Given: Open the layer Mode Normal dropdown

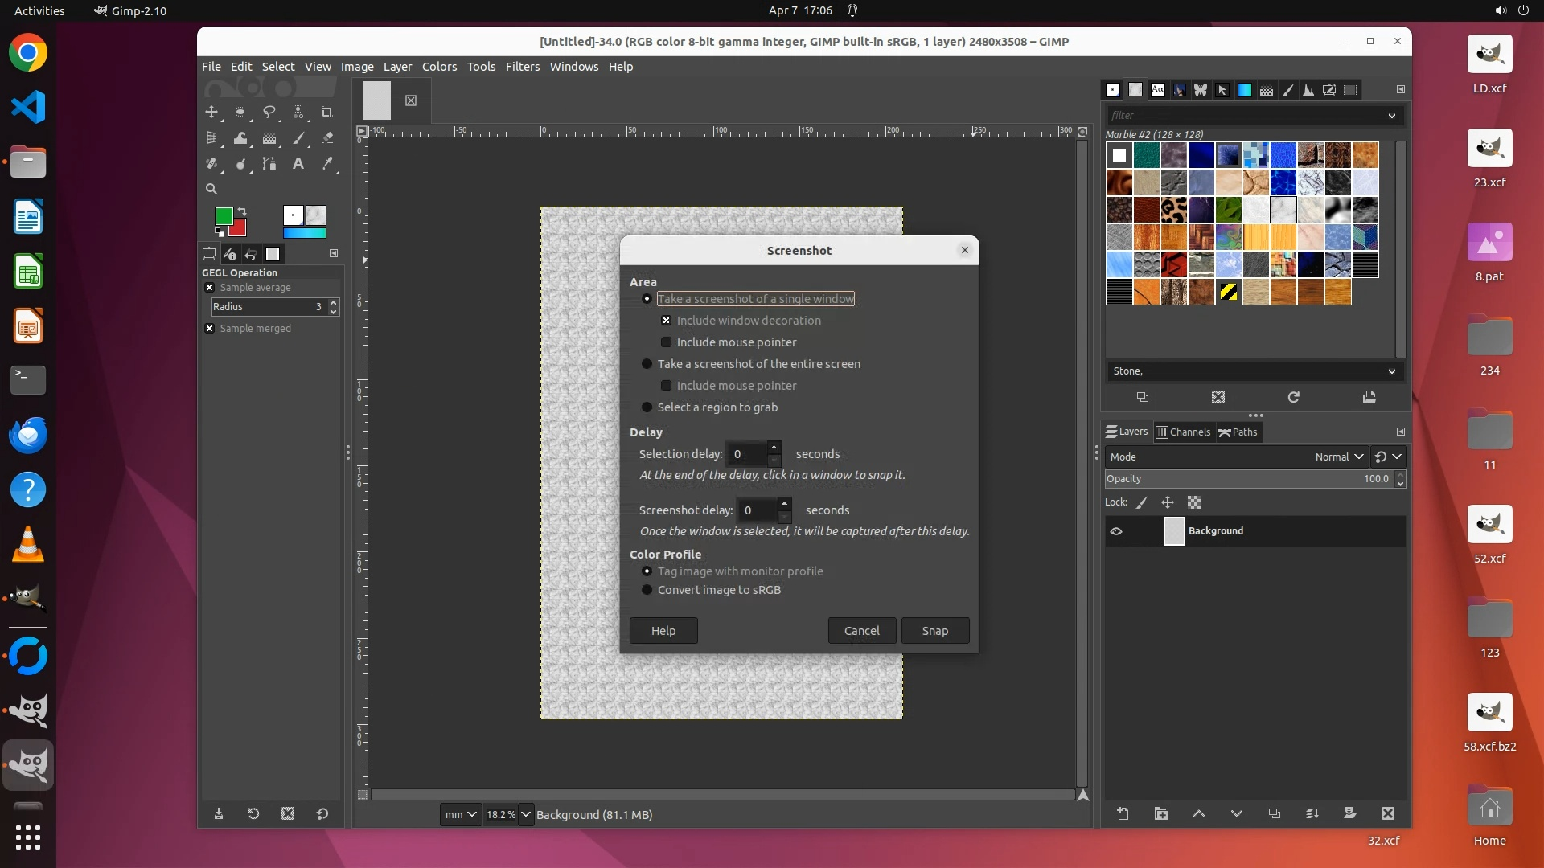Looking at the screenshot, I should pyautogui.click(x=1339, y=457).
